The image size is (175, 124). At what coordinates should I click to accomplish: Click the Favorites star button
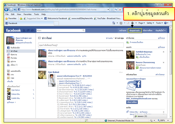coord(11,18)
